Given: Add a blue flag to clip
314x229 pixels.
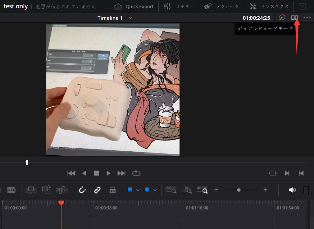Looking at the screenshot, I should click(x=130, y=190).
